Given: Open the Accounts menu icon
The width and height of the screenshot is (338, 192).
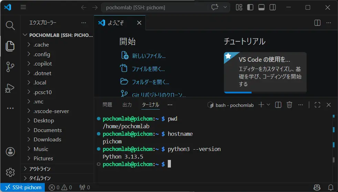Looking at the screenshot, I should 10,152.
